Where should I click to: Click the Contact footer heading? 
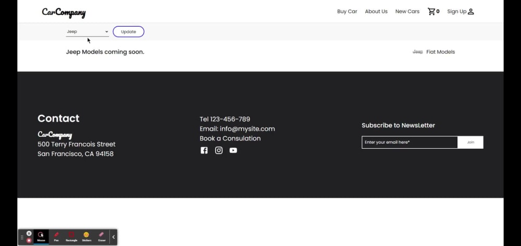click(58, 119)
